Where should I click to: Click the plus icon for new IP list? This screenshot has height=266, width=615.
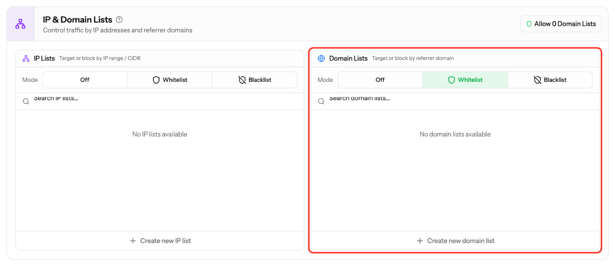(133, 241)
